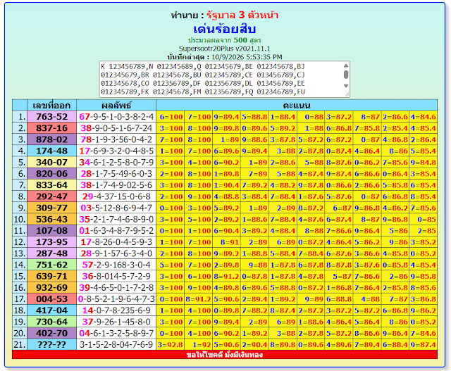The width and height of the screenshot is (451, 371).
Task: Click the คะแนน column header
Action: [x=297, y=106]
